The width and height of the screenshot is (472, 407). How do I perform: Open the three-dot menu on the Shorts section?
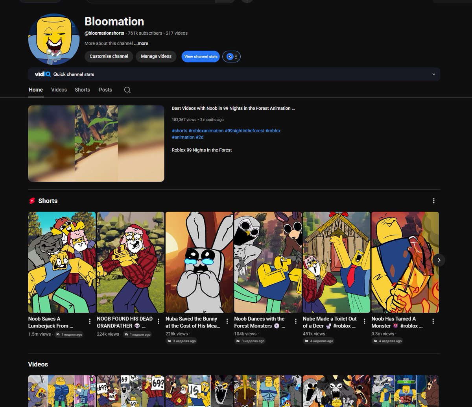click(x=433, y=201)
